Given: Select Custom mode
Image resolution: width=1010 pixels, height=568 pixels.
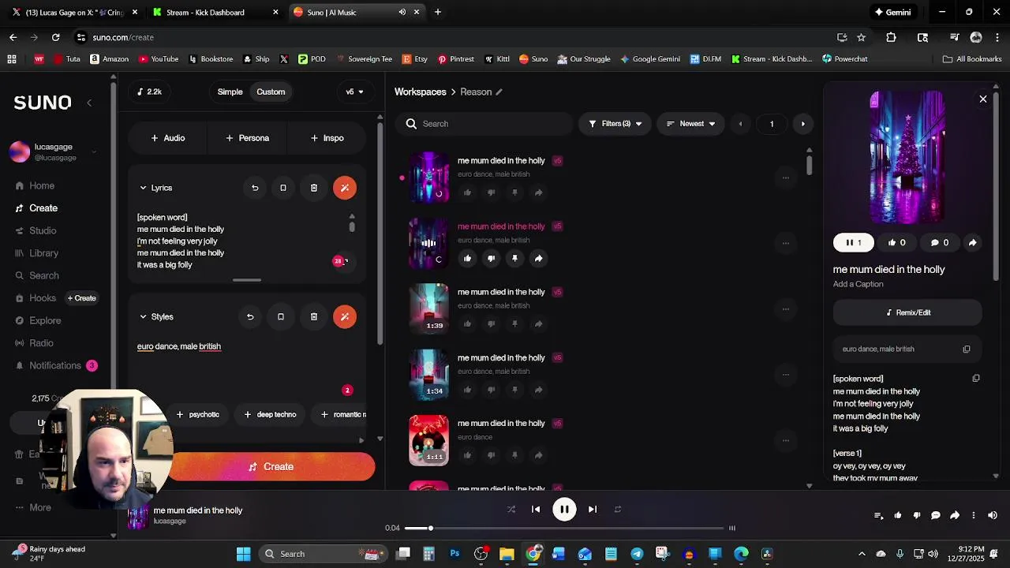Looking at the screenshot, I should [271, 92].
